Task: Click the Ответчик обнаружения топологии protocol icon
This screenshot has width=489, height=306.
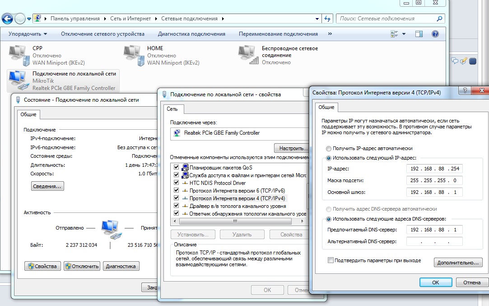Action: [x=185, y=214]
